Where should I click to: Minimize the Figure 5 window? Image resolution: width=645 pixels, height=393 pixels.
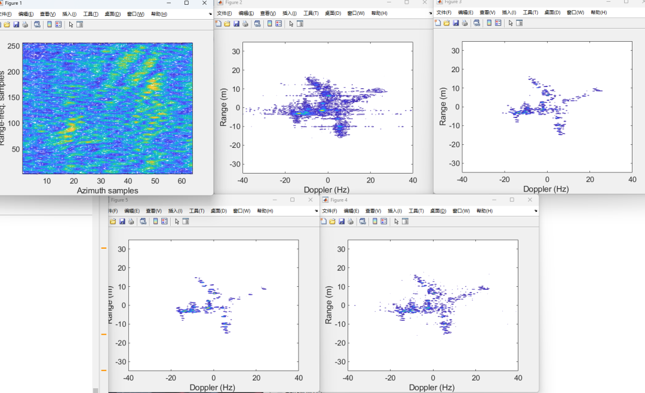[x=274, y=200]
